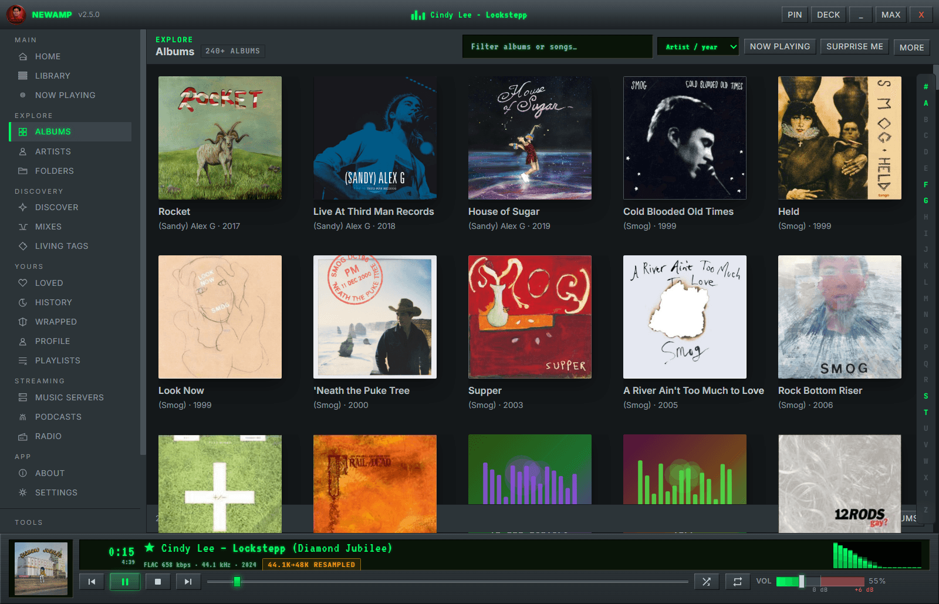Viewport: 939px width, 604px height.
Task: Jump to letter G in alphabet index
Action: click(x=926, y=201)
